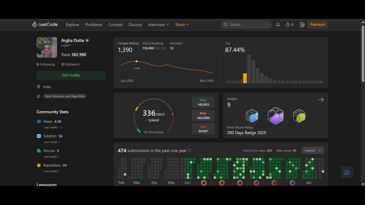Click the location pin icon beside India

[38, 87]
